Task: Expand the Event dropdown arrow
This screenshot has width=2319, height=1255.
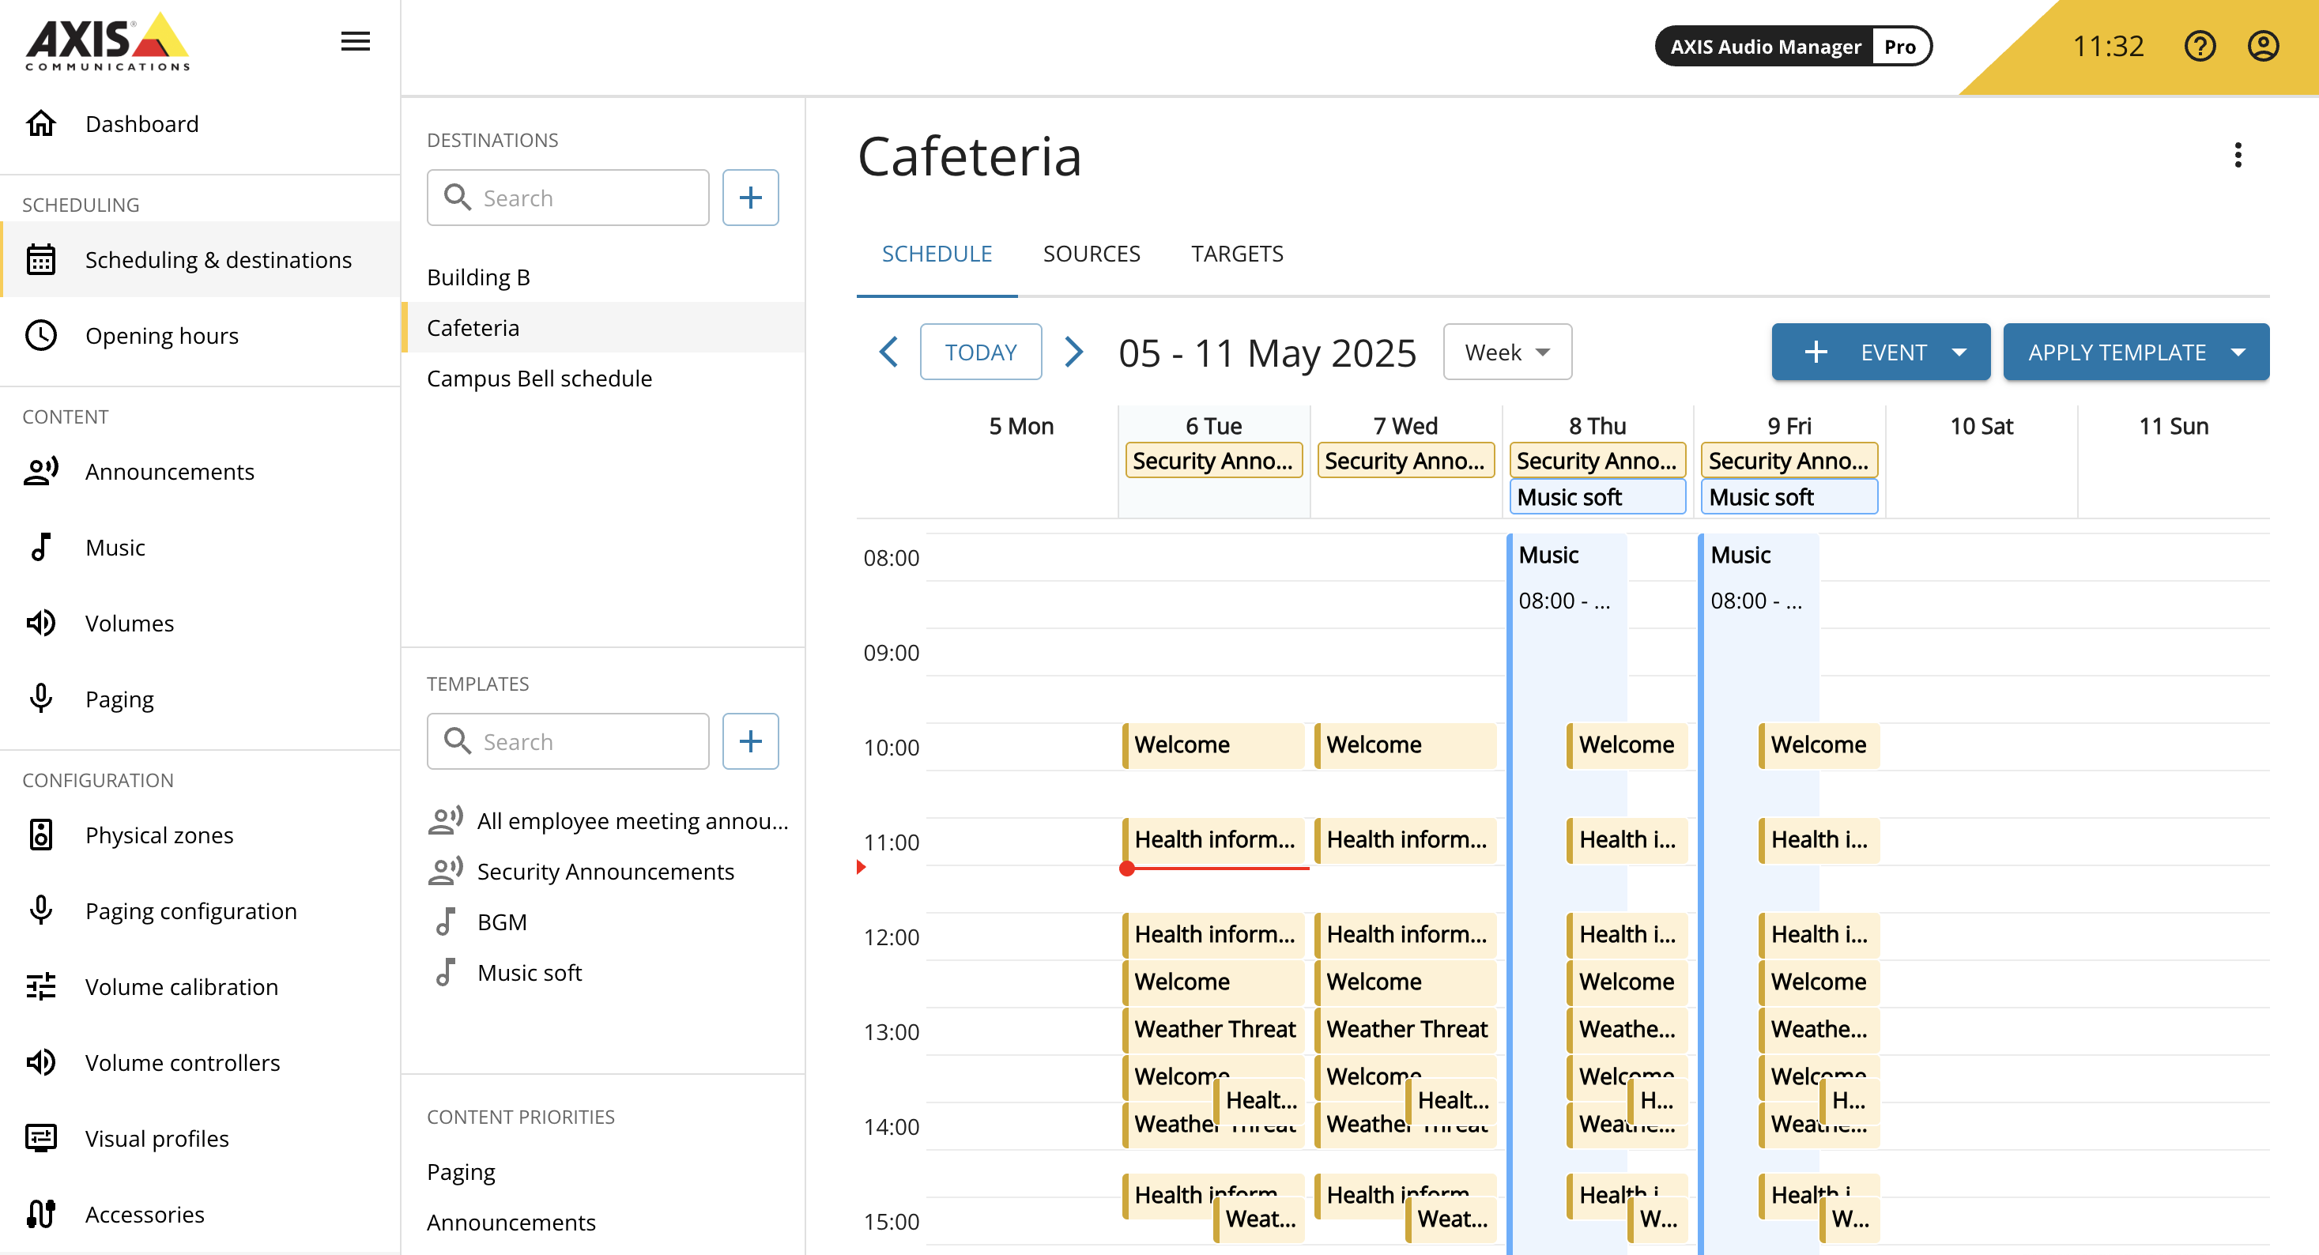Action: coord(1959,352)
